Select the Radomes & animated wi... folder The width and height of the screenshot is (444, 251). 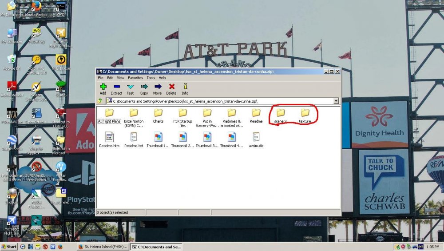(x=232, y=118)
